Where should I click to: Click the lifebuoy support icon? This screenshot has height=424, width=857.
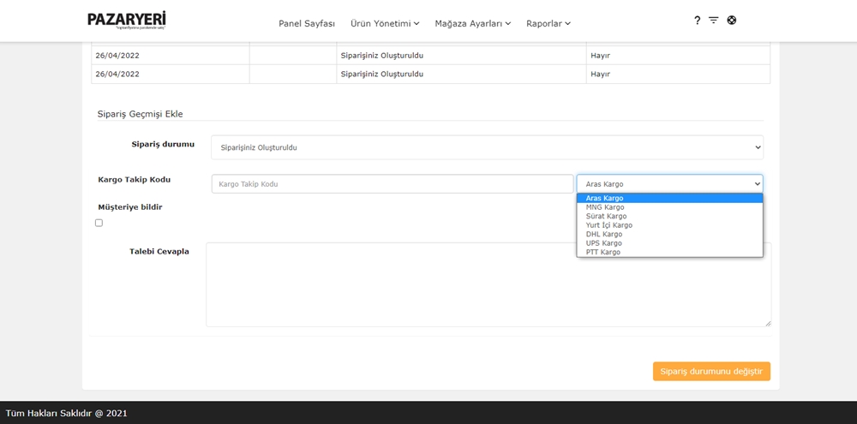tap(732, 21)
